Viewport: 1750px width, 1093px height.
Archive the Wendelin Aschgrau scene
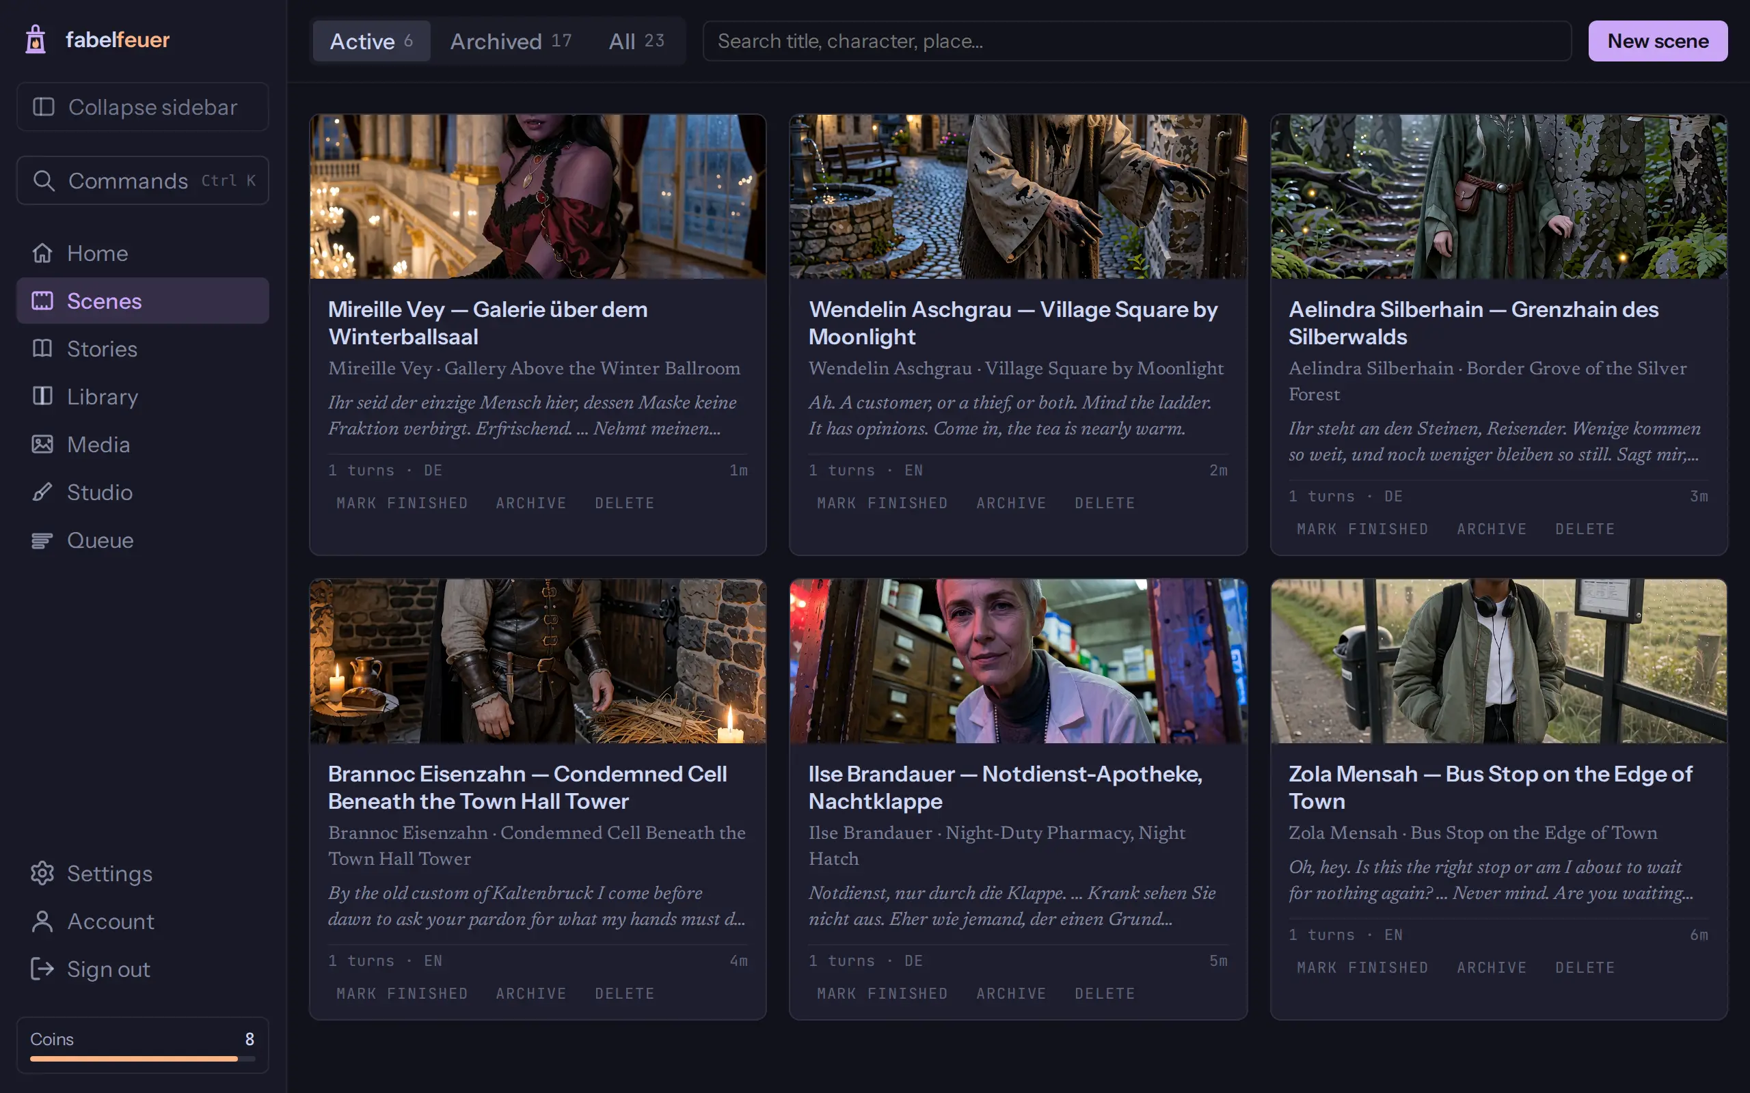point(1011,503)
